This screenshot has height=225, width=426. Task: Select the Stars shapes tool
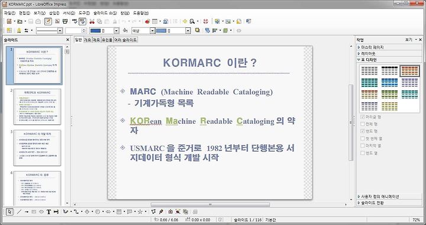coord(140,212)
